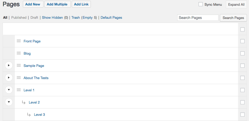Image resolution: width=249 pixels, height=121 pixels.
Task: Enable the Sync Menu checkbox
Action: click(x=201, y=4)
